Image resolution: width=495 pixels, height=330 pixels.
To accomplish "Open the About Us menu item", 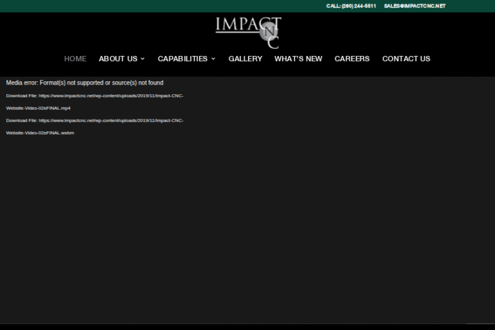I will tap(118, 59).
